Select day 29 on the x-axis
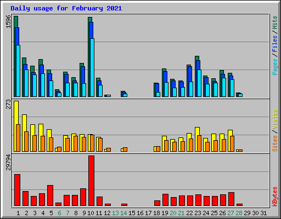The image size is (281, 219). [247, 213]
